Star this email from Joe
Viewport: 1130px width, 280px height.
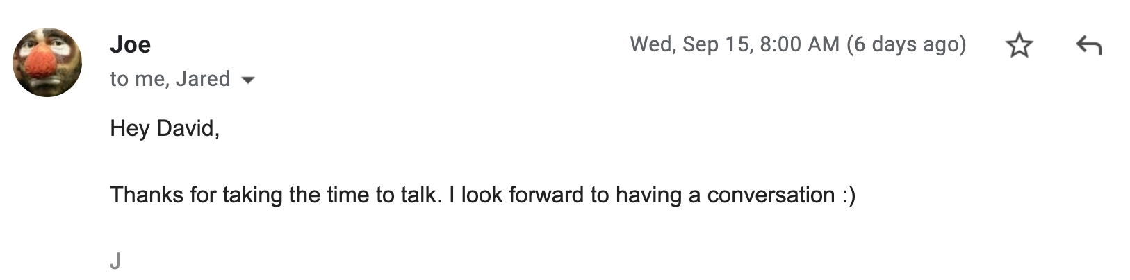(1019, 45)
